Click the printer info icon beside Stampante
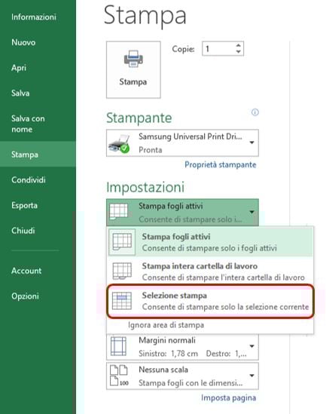The width and height of the screenshot is (326, 414). click(254, 112)
